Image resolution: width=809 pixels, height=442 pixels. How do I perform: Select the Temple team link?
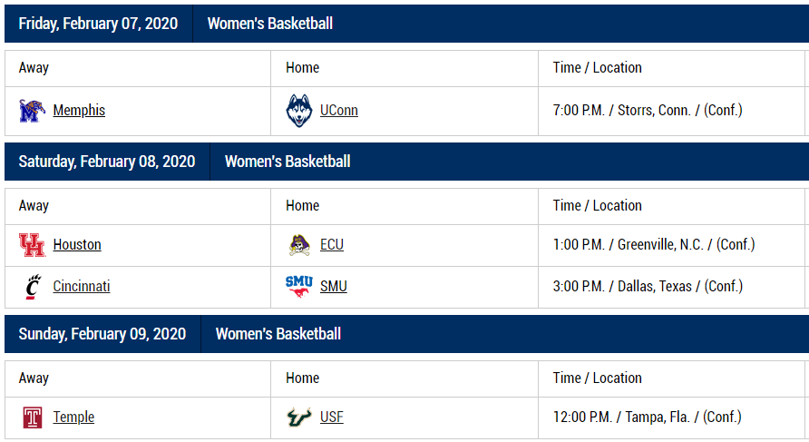73,417
